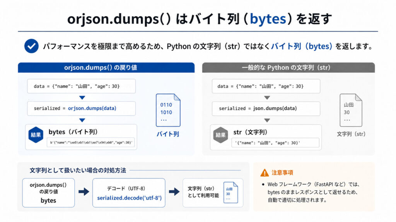396x222 pixels.
Task: Click the gray hexagon 結果 badge
Action: click(x=220, y=135)
